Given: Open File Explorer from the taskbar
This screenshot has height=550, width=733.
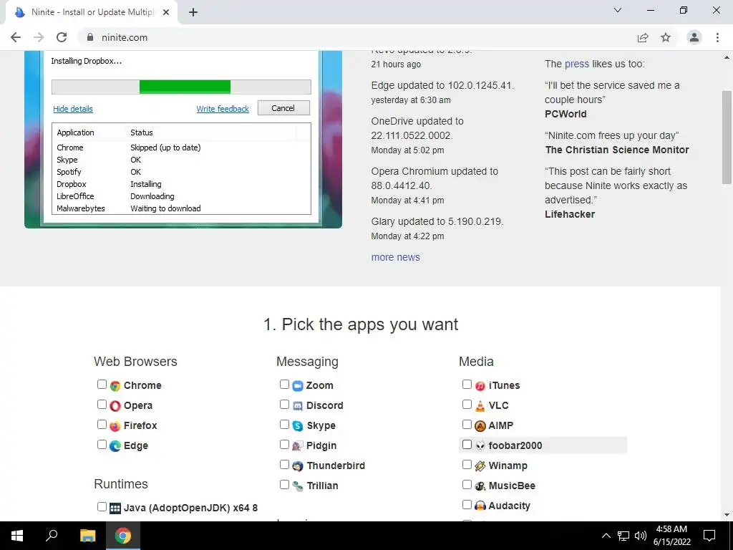Looking at the screenshot, I should coord(87,536).
